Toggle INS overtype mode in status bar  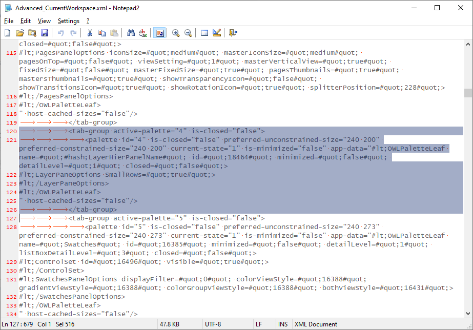(x=282, y=324)
